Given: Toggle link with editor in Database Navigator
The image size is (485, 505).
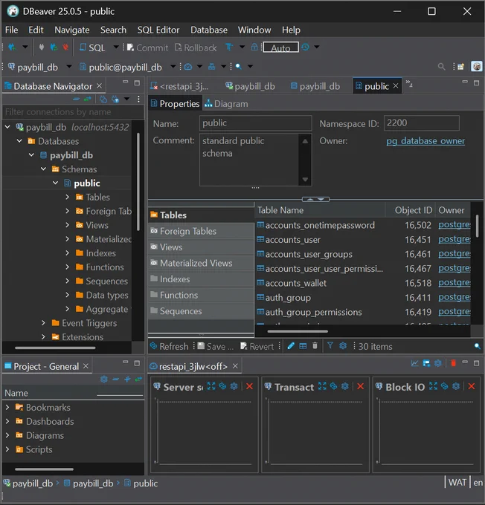Looking at the screenshot, I should (x=88, y=99).
